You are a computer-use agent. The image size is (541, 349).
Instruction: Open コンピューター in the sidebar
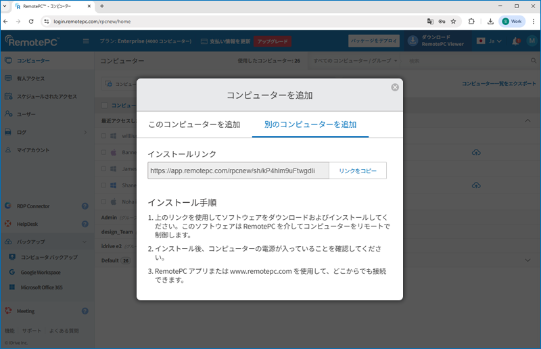33,61
